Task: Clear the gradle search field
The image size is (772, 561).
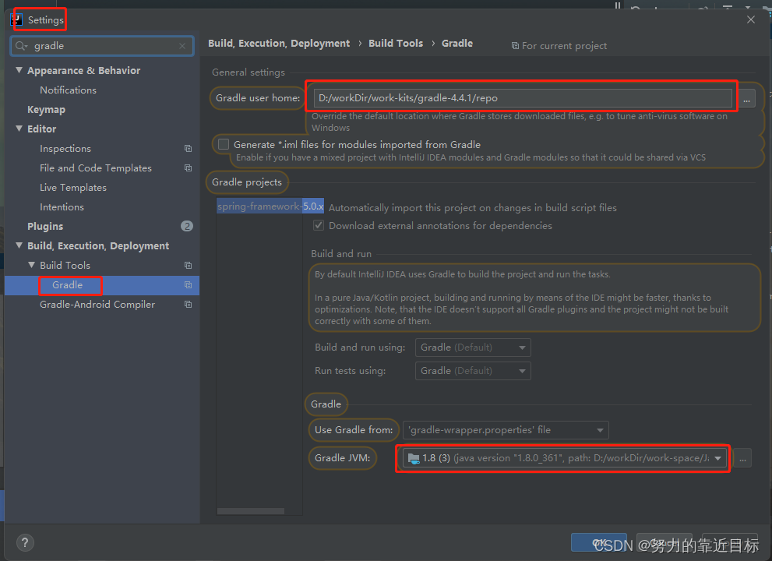Action: (x=182, y=46)
